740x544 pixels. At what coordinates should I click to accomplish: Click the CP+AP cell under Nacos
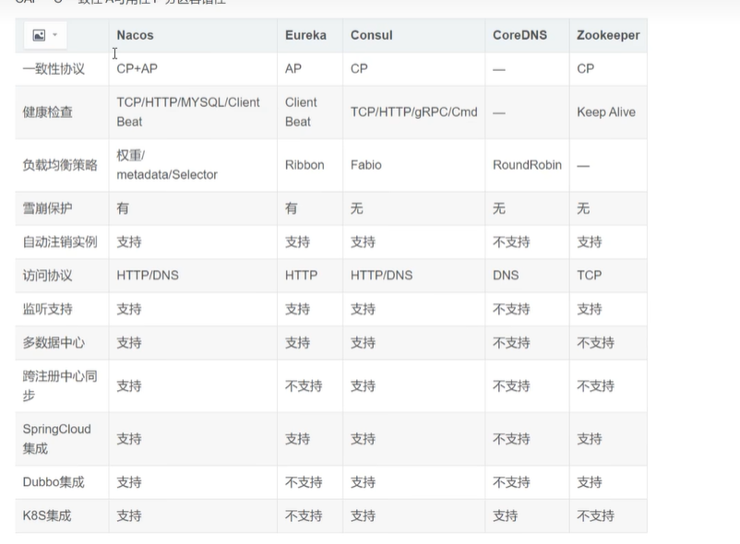(x=137, y=69)
